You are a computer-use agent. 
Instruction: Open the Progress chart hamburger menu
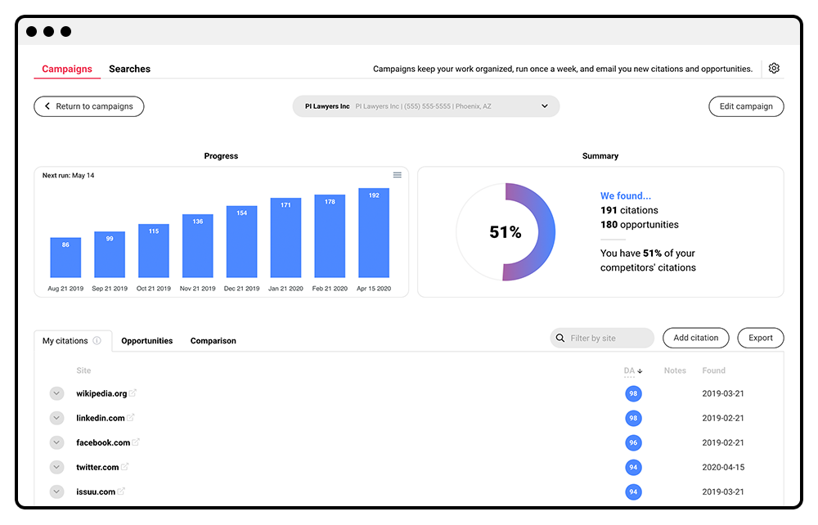pos(398,174)
